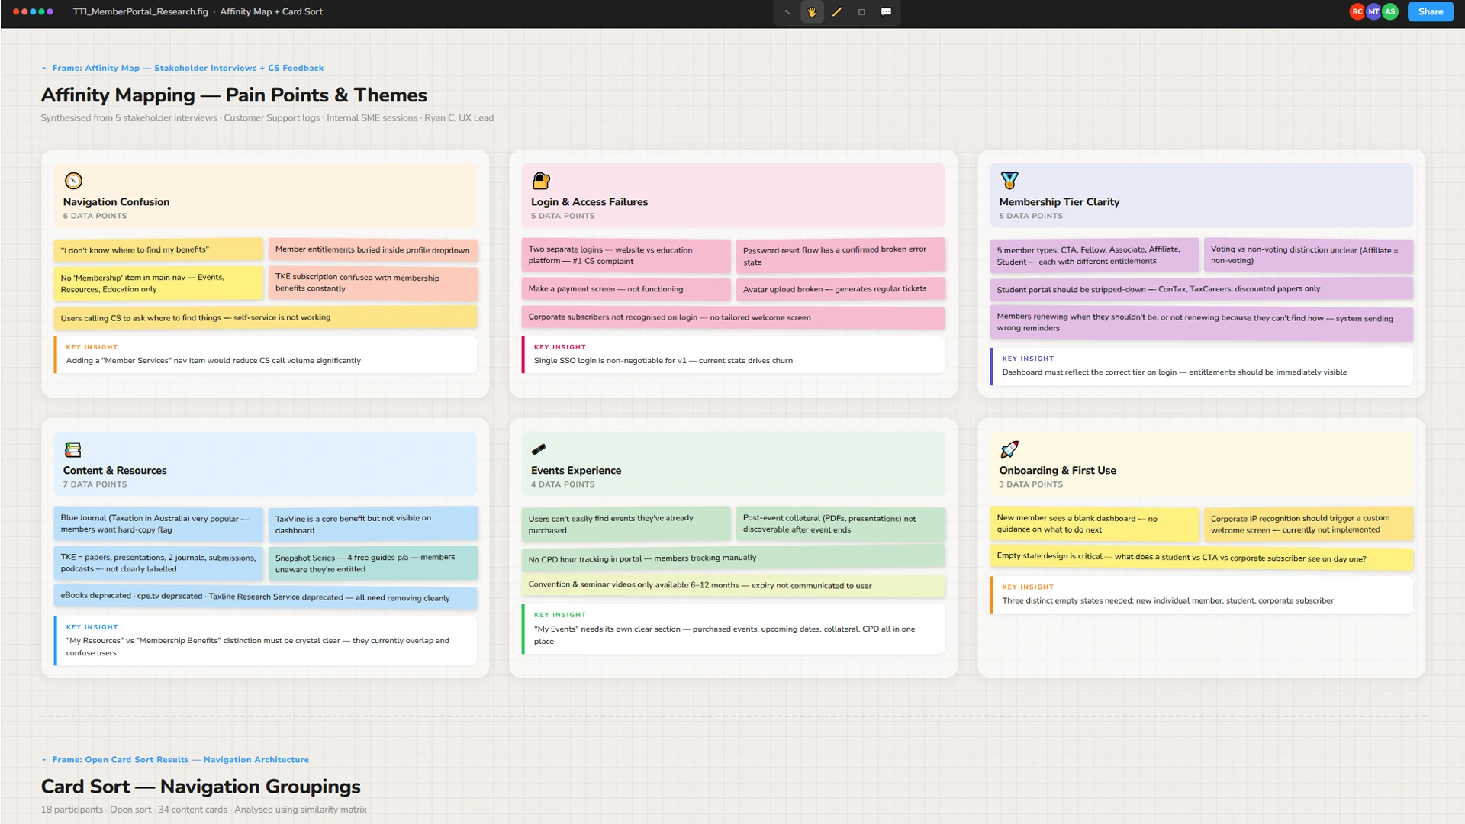1465x824 pixels.
Task: Collapse the Affinity Map frame label arrow
Action: tap(44, 69)
